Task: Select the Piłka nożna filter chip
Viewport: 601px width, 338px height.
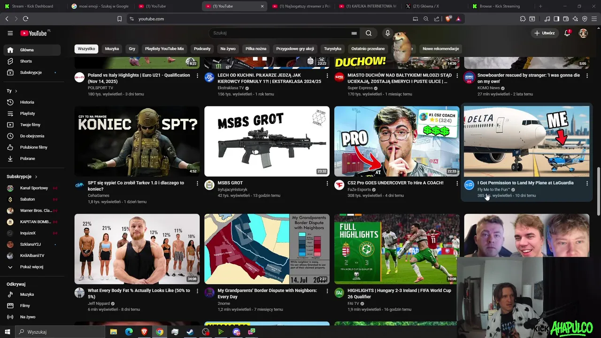Action: (256, 49)
